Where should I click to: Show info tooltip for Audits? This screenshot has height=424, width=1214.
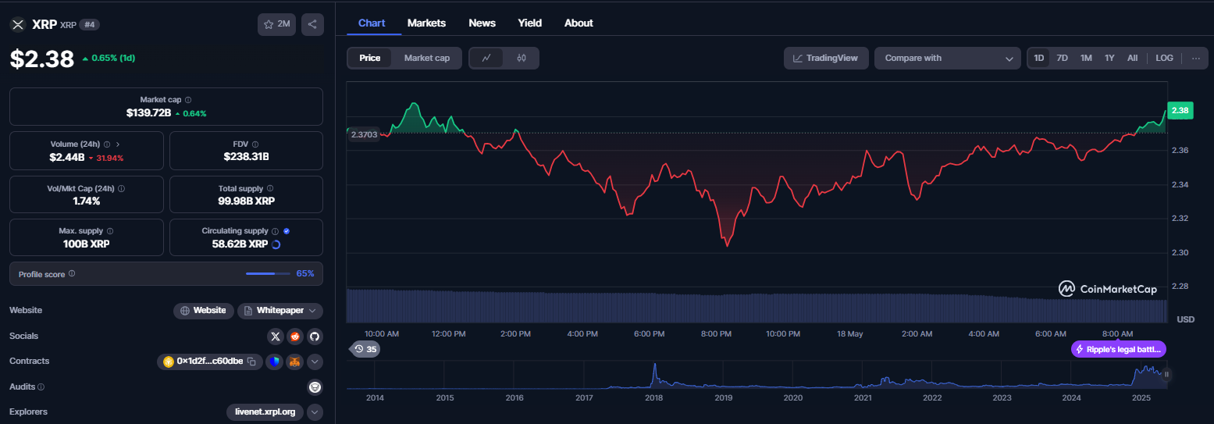pyautogui.click(x=41, y=387)
